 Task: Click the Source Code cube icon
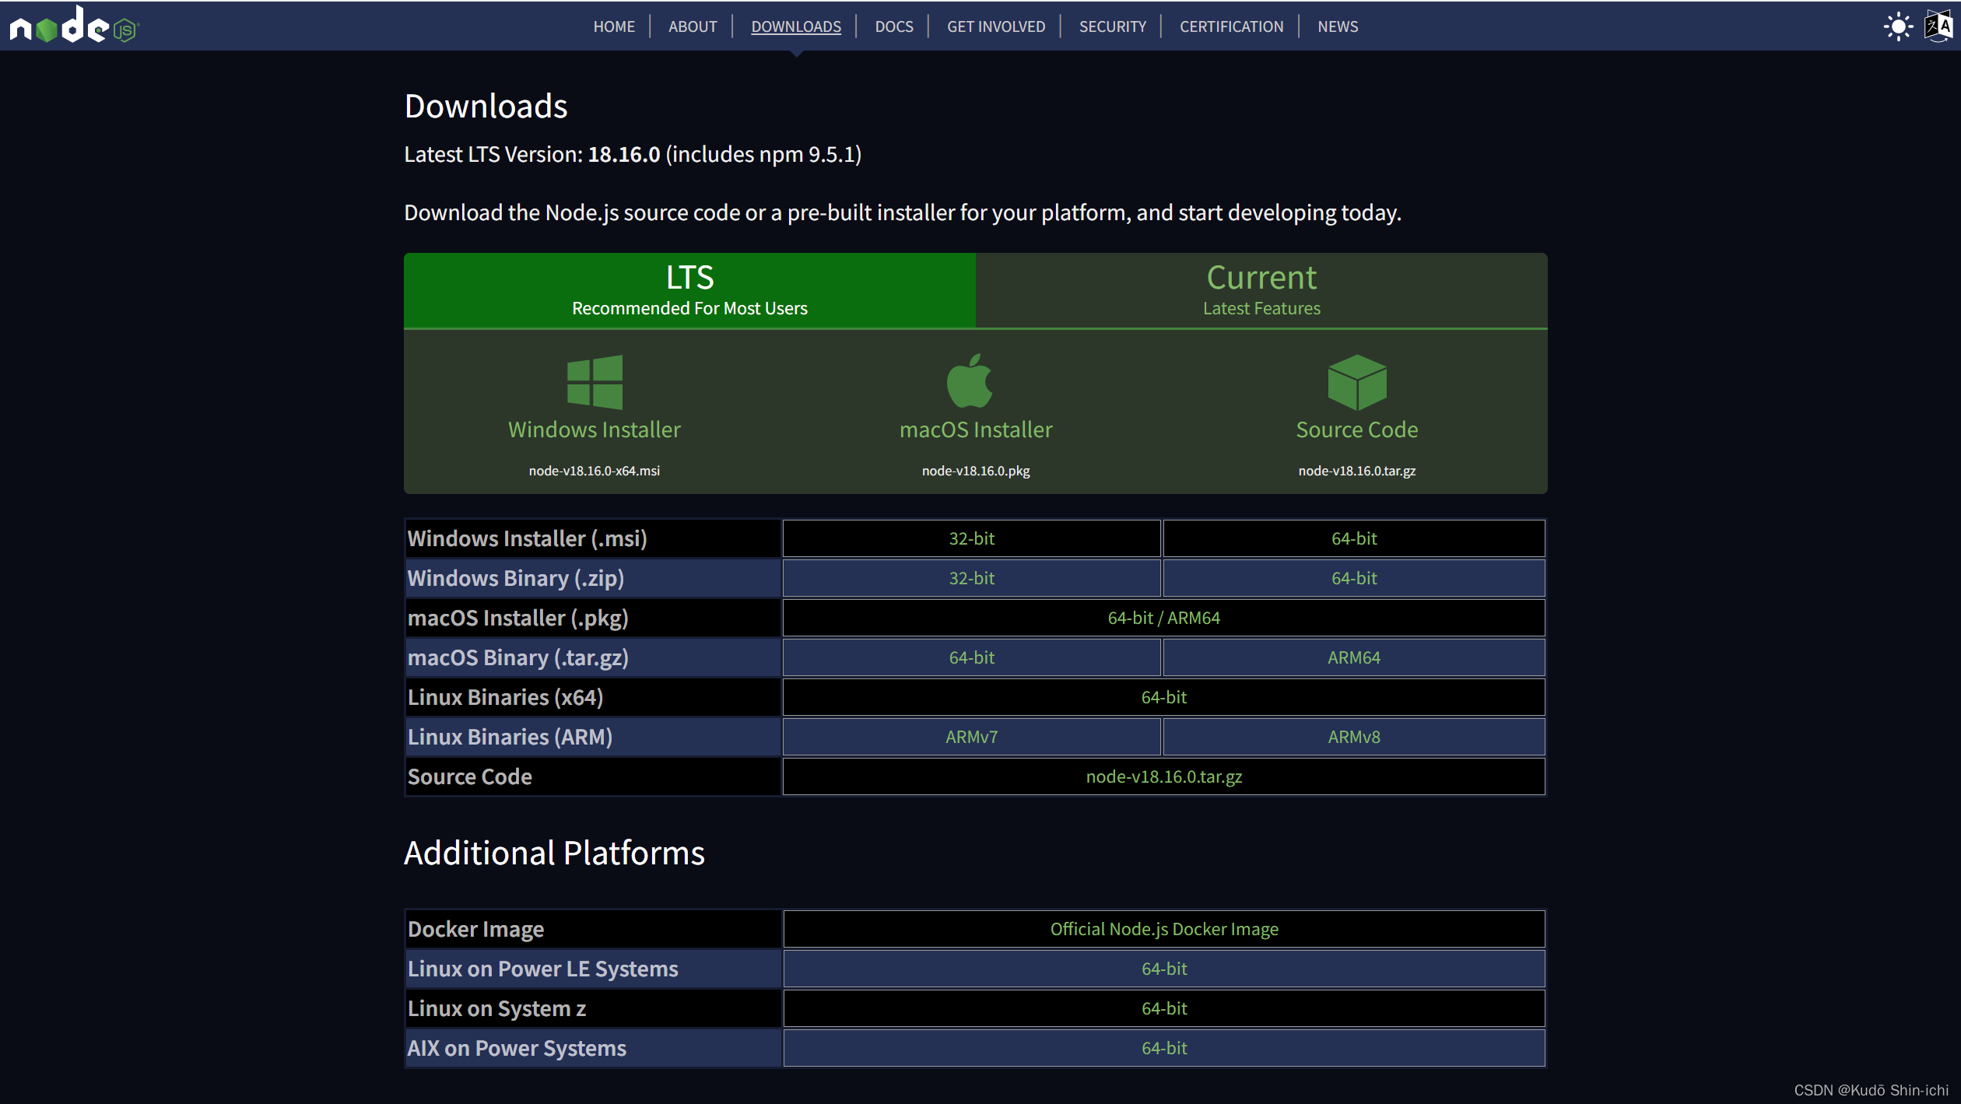tap(1357, 382)
